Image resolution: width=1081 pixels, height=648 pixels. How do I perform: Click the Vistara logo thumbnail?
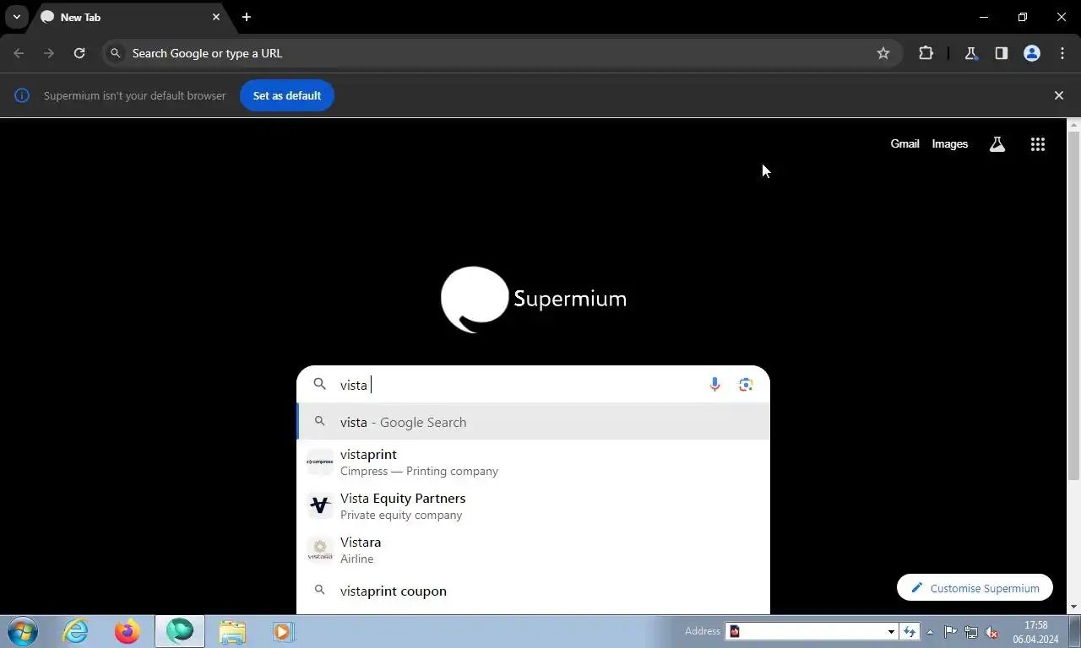click(x=320, y=550)
